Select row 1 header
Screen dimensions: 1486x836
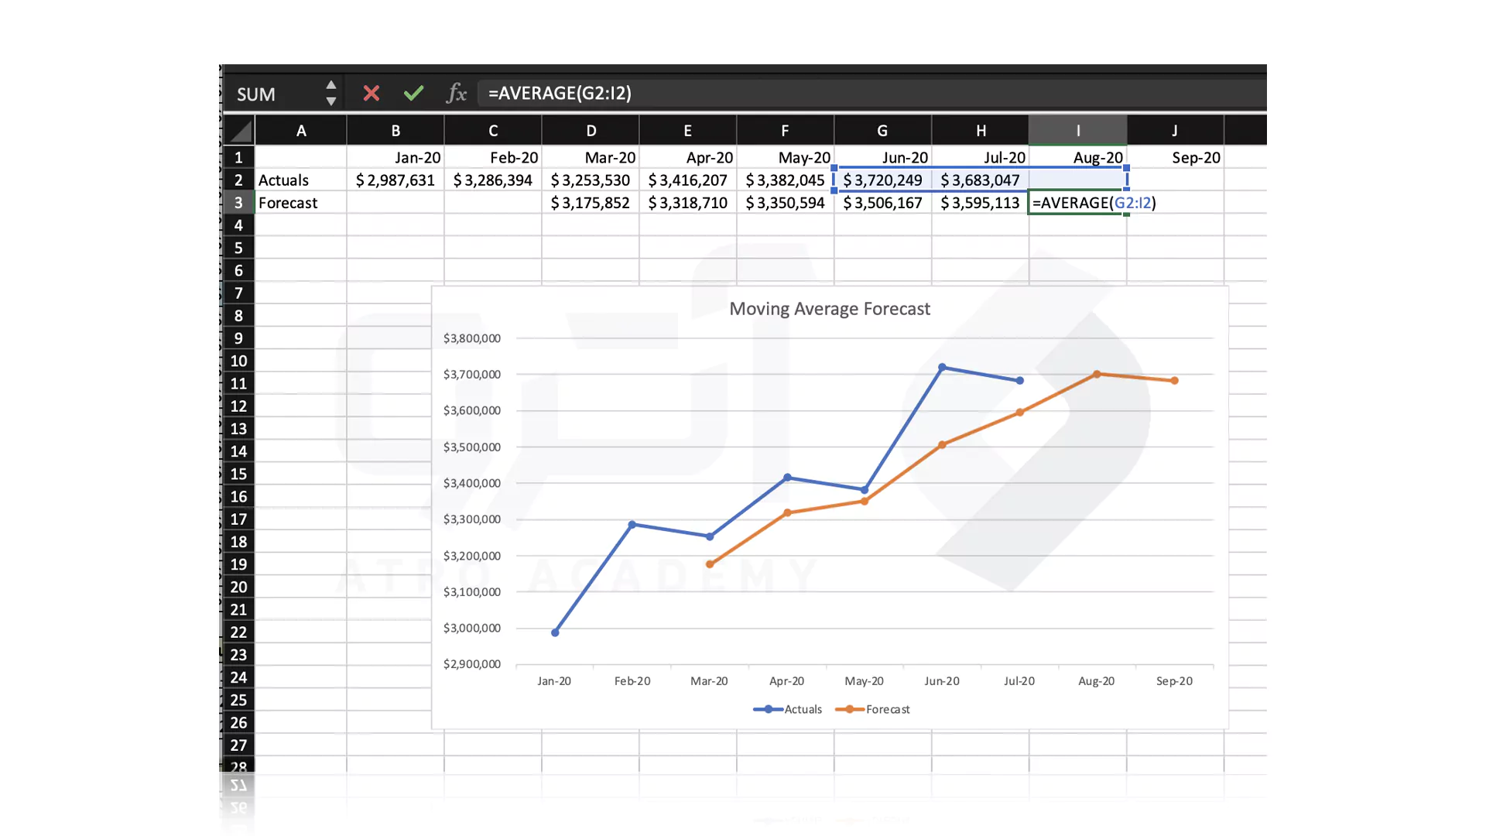tap(238, 158)
